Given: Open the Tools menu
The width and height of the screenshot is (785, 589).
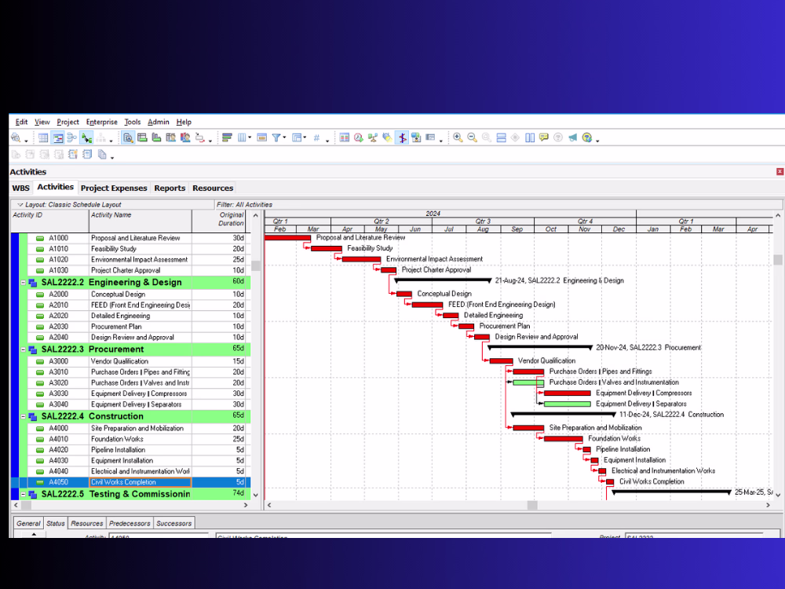Looking at the screenshot, I should pos(132,122).
